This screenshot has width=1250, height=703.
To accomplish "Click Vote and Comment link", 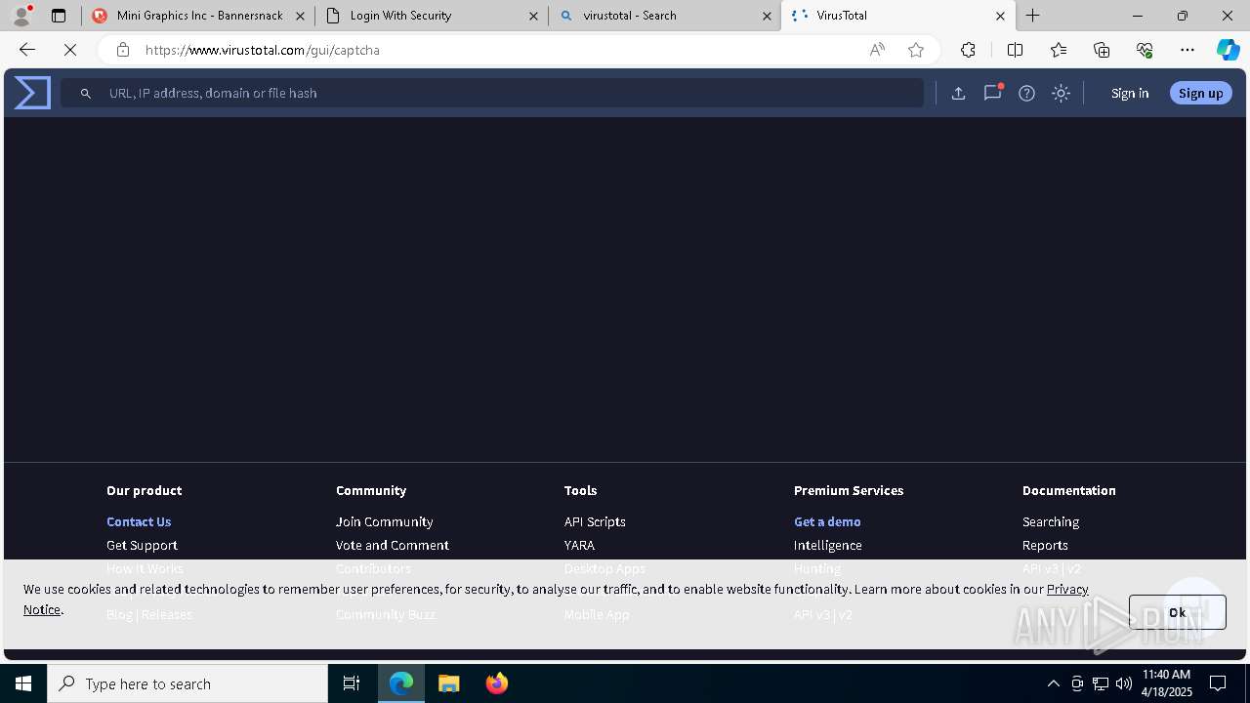I will pyautogui.click(x=392, y=545).
